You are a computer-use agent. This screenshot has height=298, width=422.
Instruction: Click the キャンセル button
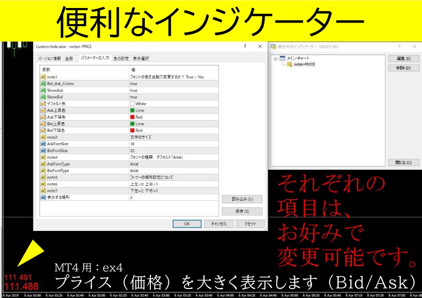tap(219, 224)
